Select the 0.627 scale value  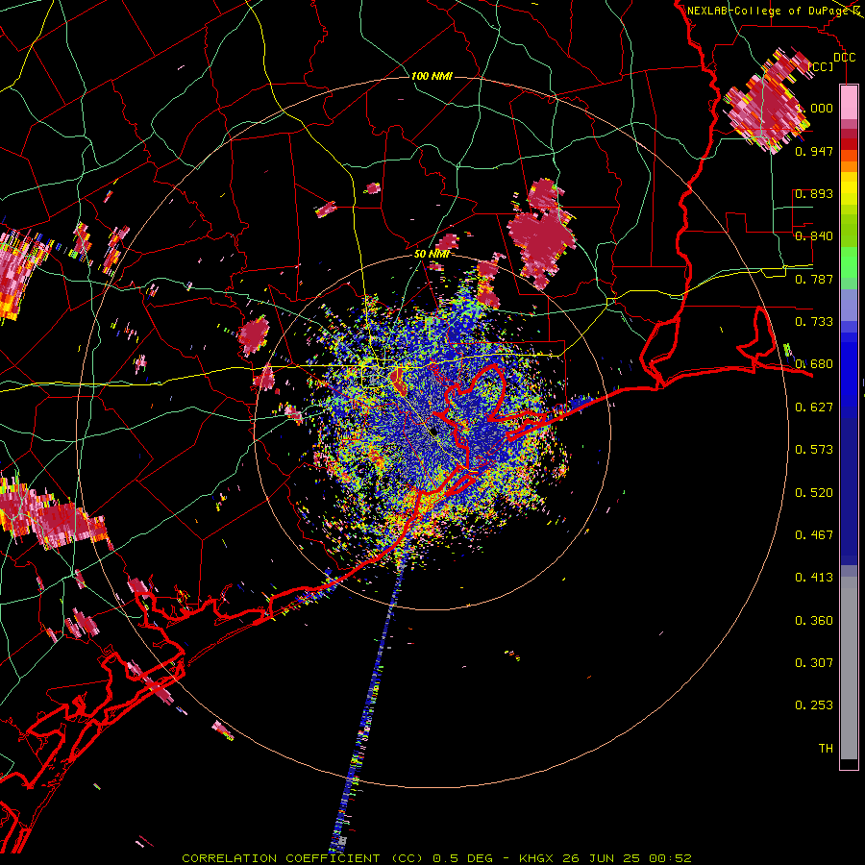[x=814, y=408]
